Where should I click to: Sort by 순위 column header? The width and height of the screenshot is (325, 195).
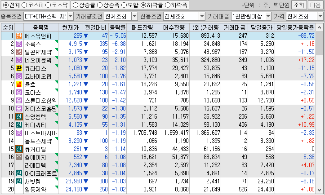(x=8, y=27)
